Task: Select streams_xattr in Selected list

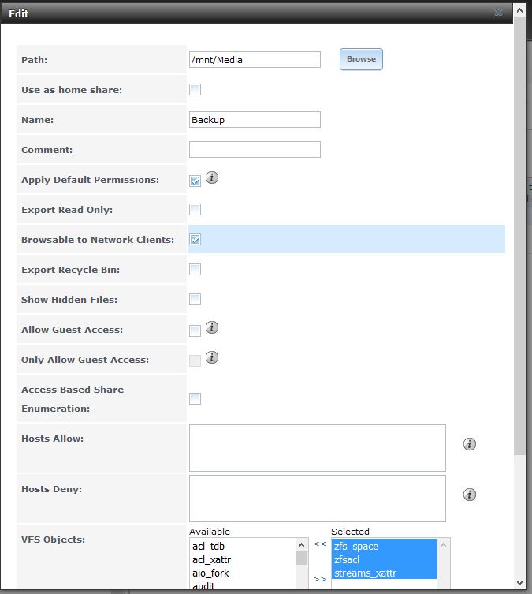Action: tap(384, 573)
